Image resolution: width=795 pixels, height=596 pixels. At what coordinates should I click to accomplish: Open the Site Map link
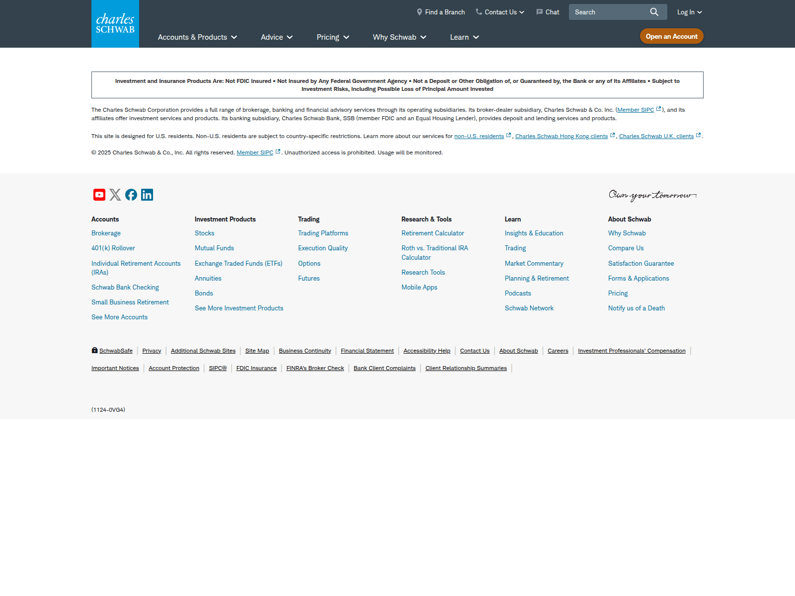257,351
